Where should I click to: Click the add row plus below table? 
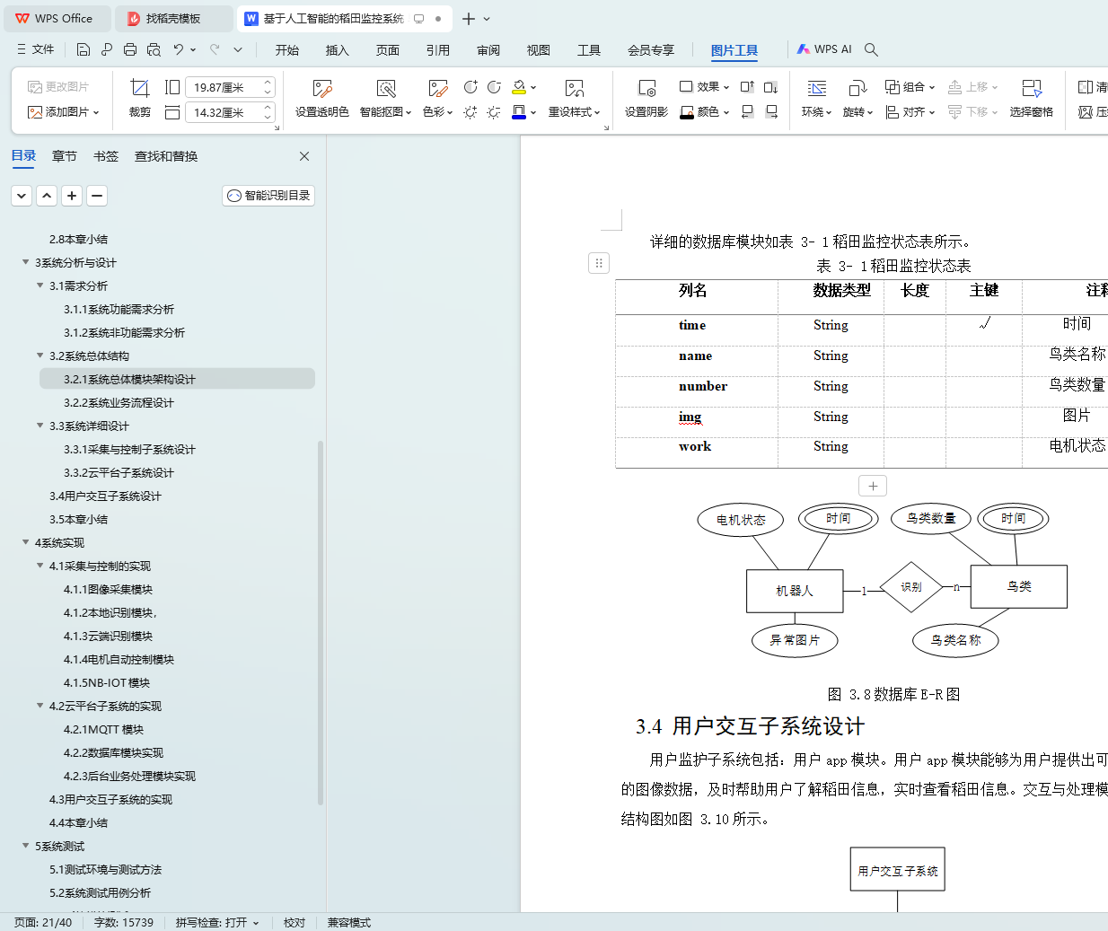(873, 486)
